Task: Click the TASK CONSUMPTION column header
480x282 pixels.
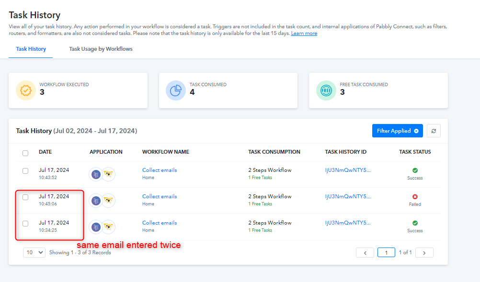Action: (274, 152)
